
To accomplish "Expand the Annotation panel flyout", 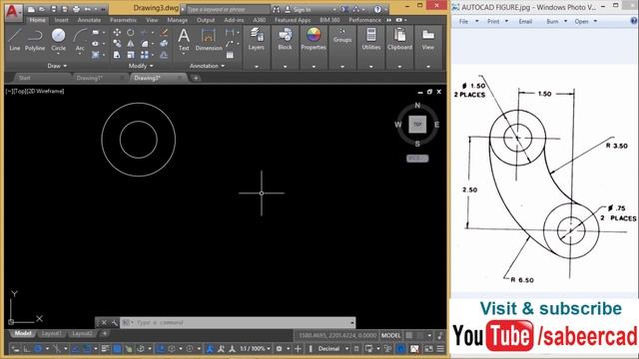I will 207,66.
